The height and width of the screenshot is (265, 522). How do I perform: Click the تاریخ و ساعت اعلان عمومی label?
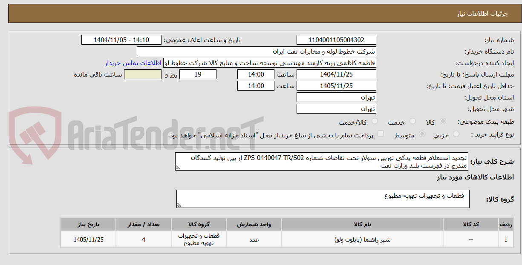tap(202, 40)
